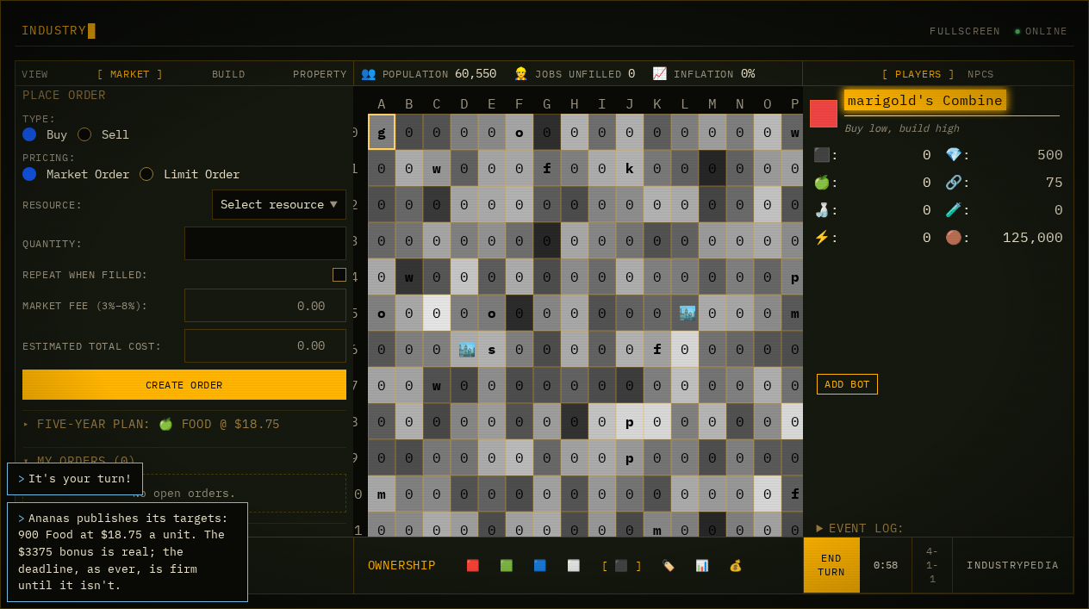Open the Select resource dropdown
This screenshot has height=609, width=1089.
coord(279,205)
